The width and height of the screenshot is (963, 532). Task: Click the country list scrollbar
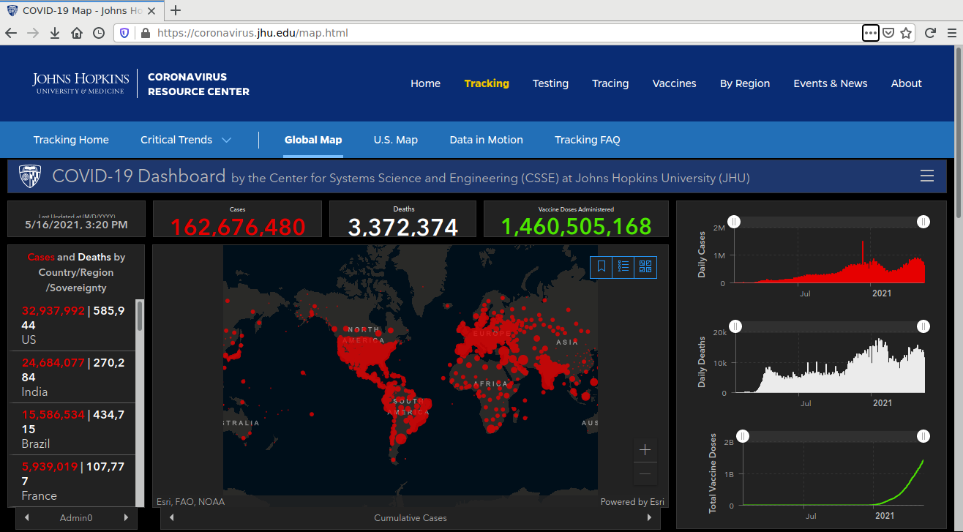[x=140, y=316]
